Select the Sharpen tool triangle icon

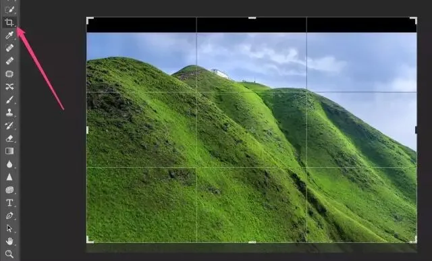click(9, 177)
